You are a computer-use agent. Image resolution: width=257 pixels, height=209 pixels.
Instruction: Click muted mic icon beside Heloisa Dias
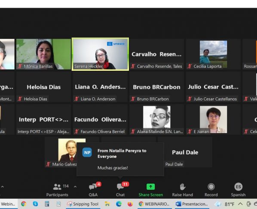[20, 99]
